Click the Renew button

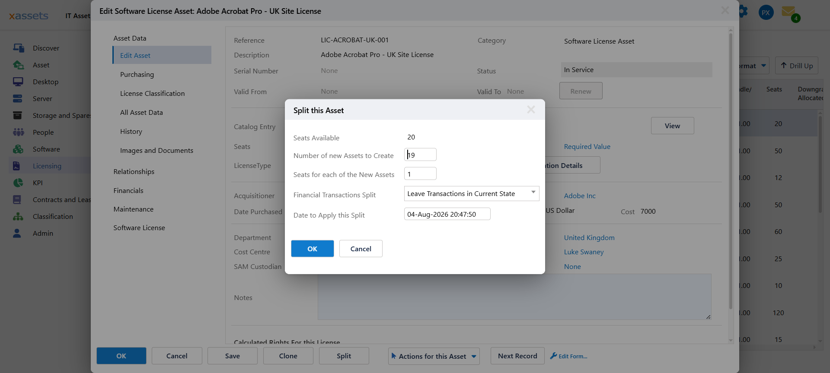point(581,91)
